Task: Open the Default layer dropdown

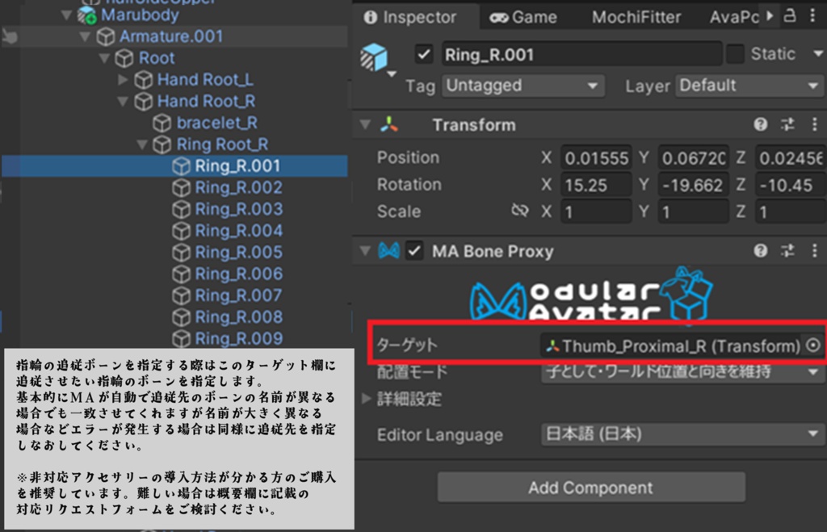Action: 749,86
